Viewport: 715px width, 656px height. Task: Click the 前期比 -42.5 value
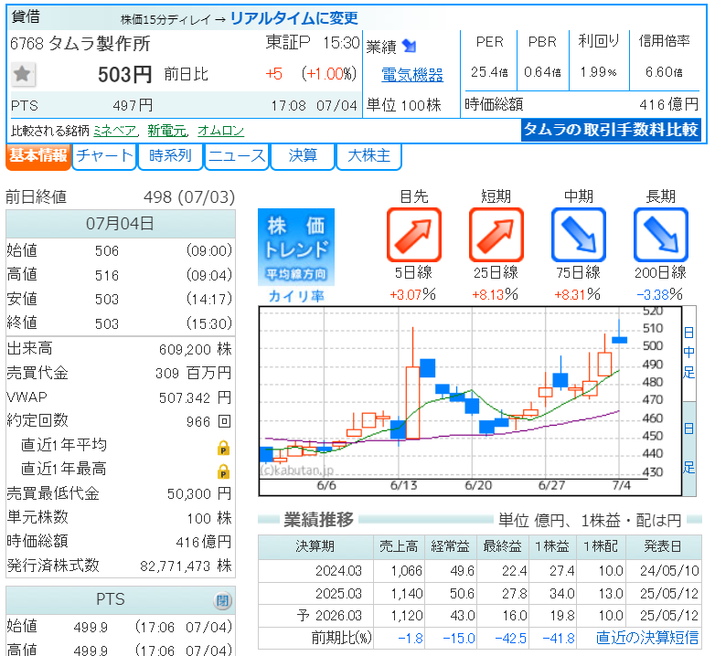coord(511,639)
